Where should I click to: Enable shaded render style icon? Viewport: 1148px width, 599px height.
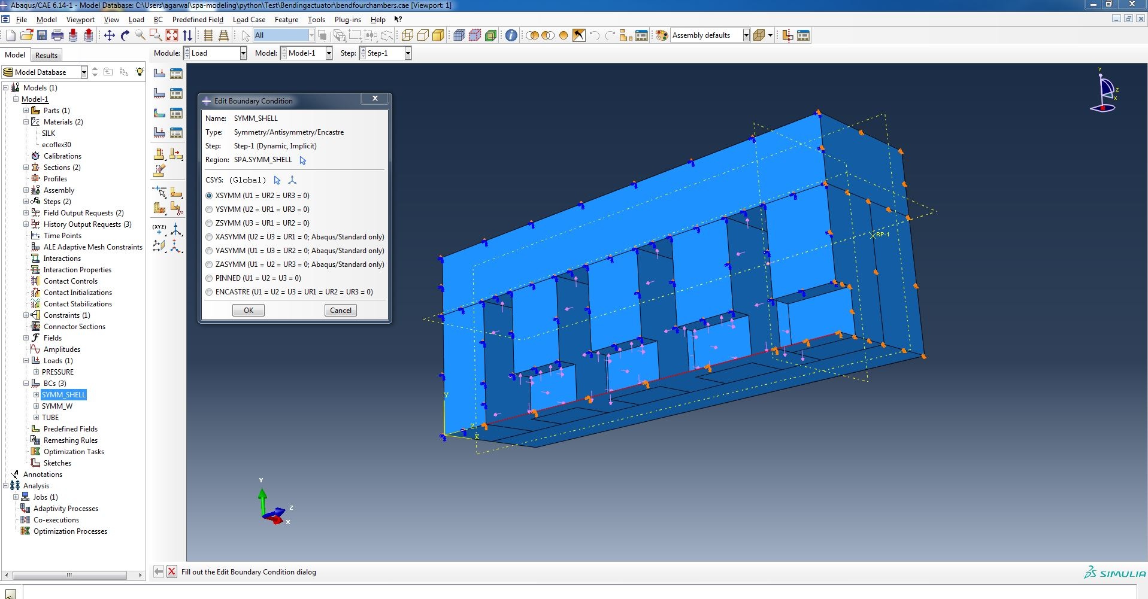tap(438, 35)
